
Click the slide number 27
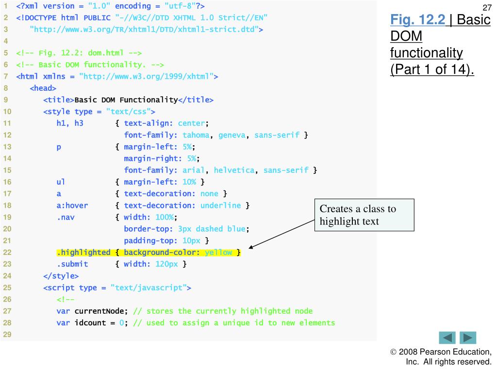click(487, 7)
